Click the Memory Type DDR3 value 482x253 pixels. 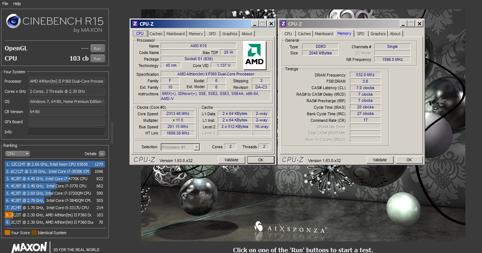click(x=320, y=46)
